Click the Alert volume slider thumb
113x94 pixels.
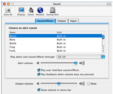click(x=76, y=63)
